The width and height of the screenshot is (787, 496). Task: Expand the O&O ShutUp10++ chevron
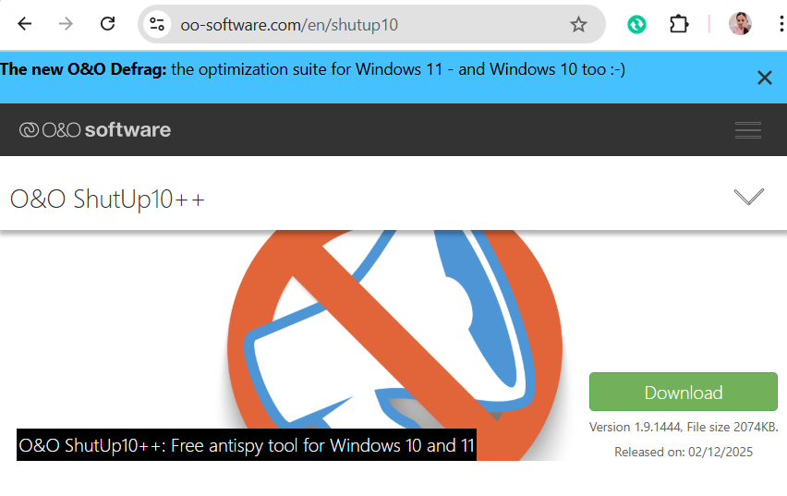click(x=748, y=197)
